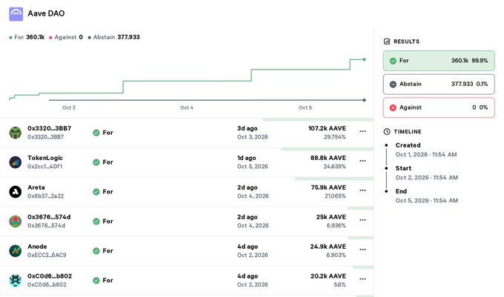Image resolution: width=504 pixels, height=297 pixels.
Task: Click the grey minus icon in Abstain result
Action: [x=393, y=84]
